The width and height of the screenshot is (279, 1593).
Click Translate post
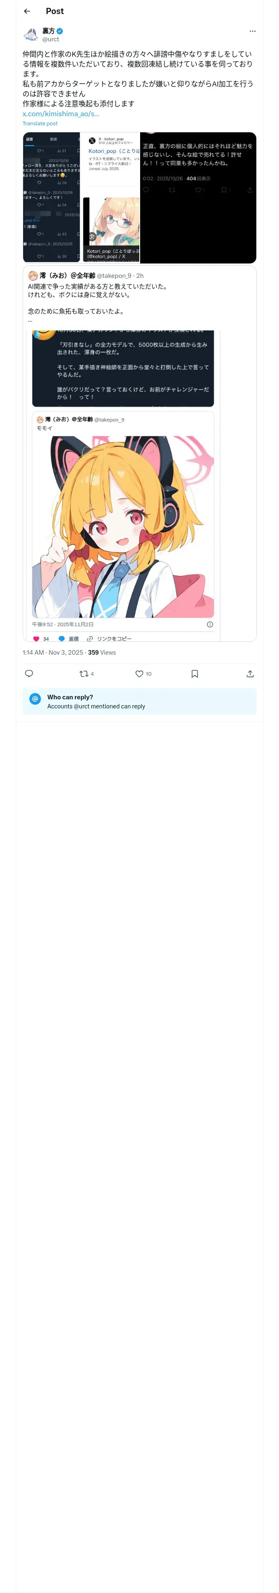click(x=40, y=124)
